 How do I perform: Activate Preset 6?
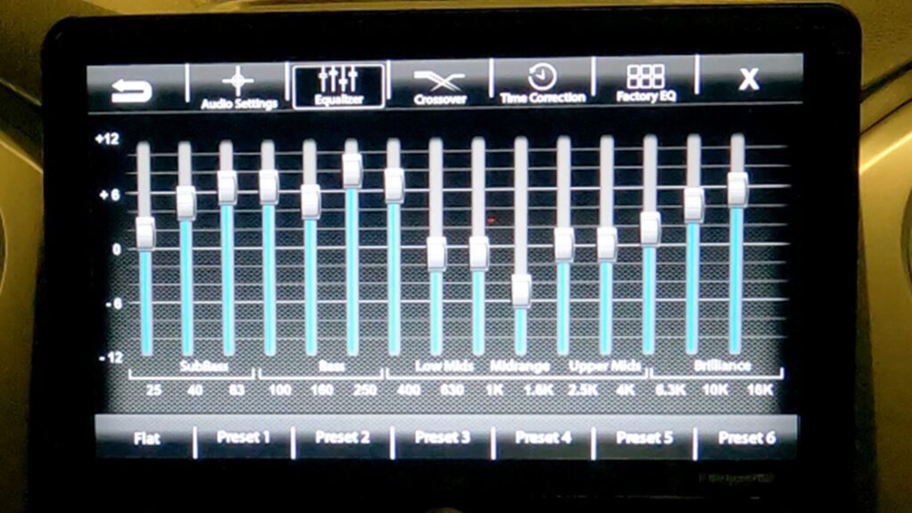click(746, 437)
